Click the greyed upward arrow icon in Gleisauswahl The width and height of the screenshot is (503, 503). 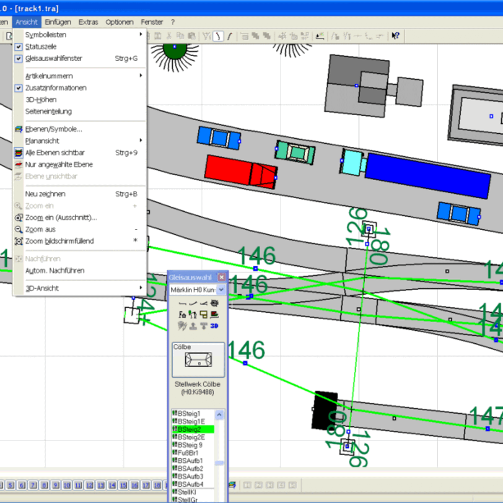click(x=193, y=326)
